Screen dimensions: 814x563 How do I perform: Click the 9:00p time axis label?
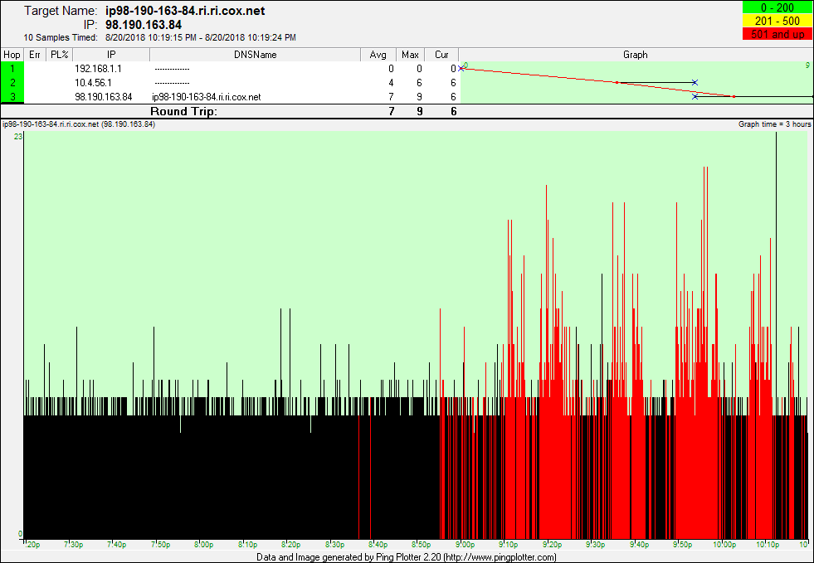tap(465, 545)
